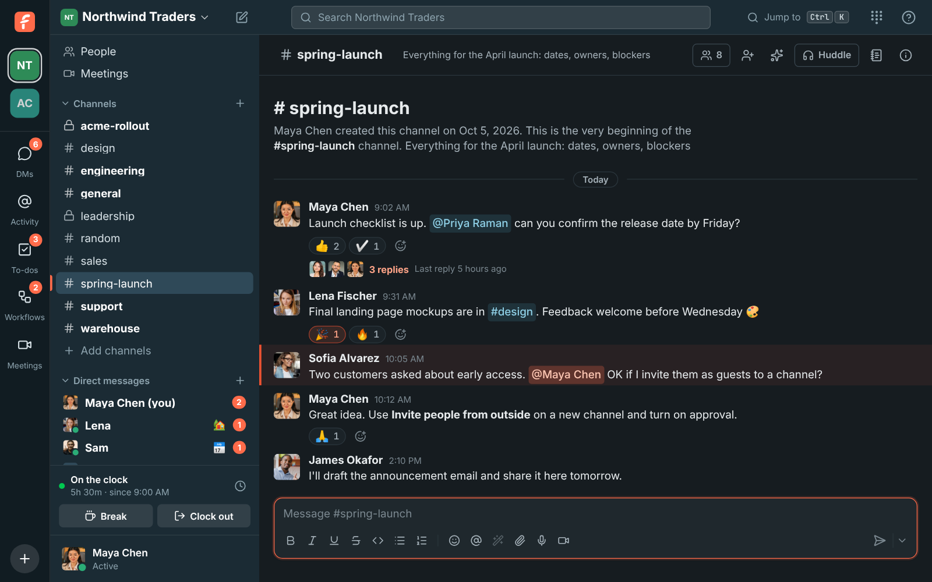
Task: Add reaction to Lena Fischer's message
Action: pos(400,334)
